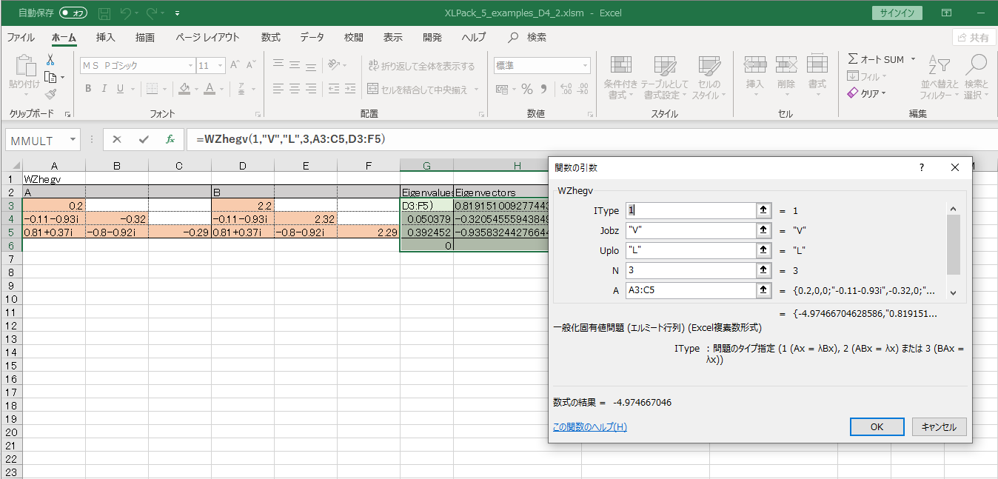Viewport: 998px width, 479px height.
Task: Click the AutoSum sigma icon
Action: (853, 59)
